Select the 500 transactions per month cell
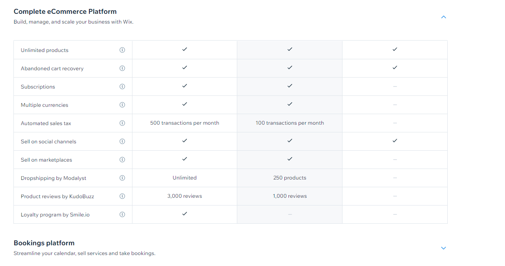This screenshot has height=266, width=505. click(184, 123)
